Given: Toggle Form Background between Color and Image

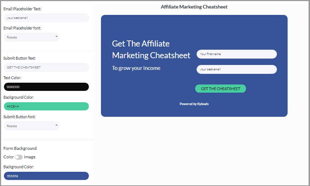Looking at the screenshot, I should tap(19, 157).
